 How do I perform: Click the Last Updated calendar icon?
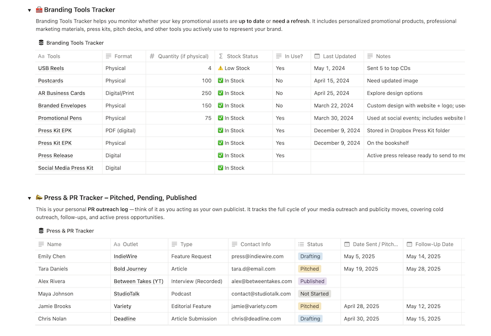tap(317, 56)
